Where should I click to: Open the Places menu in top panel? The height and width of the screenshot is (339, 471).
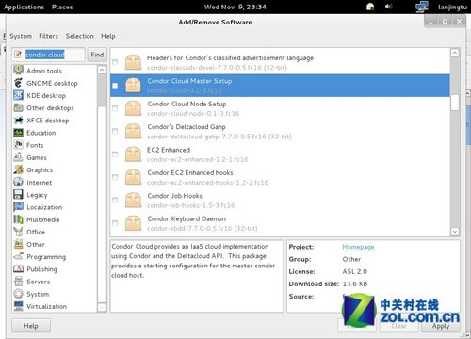(62, 7)
